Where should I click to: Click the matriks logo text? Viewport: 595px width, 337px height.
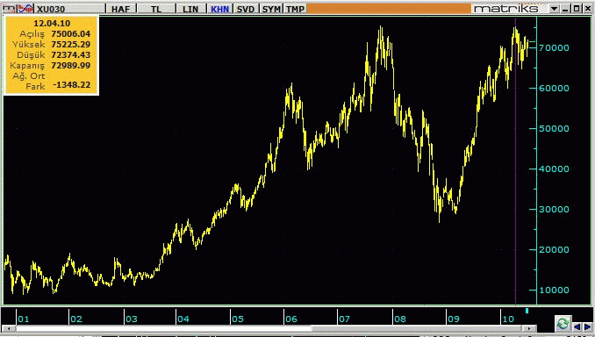pos(505,9)
